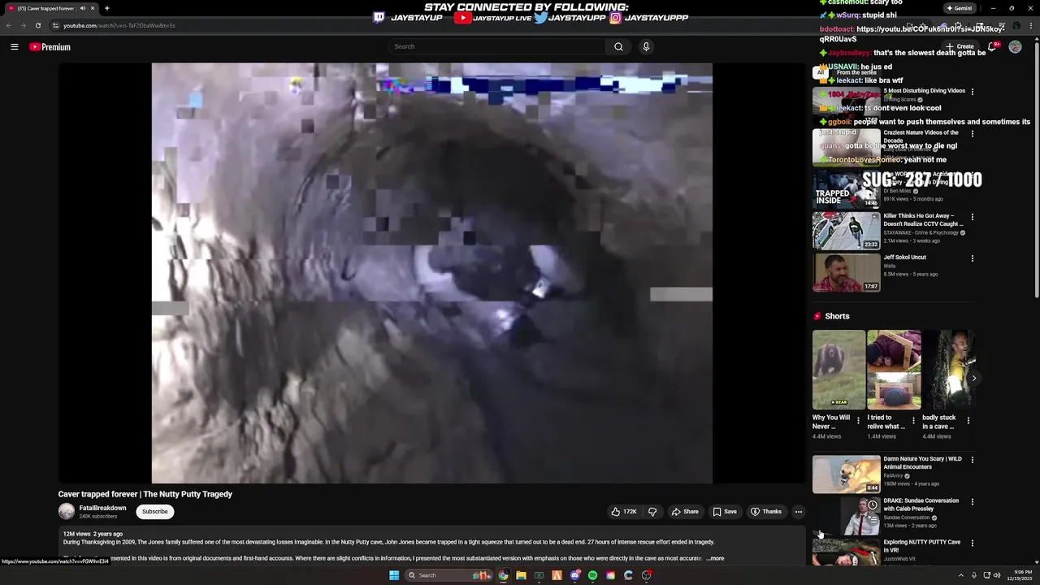Open the 'badly stuck in a cave' short
The image size is (1040, 585).
[948, 370]
